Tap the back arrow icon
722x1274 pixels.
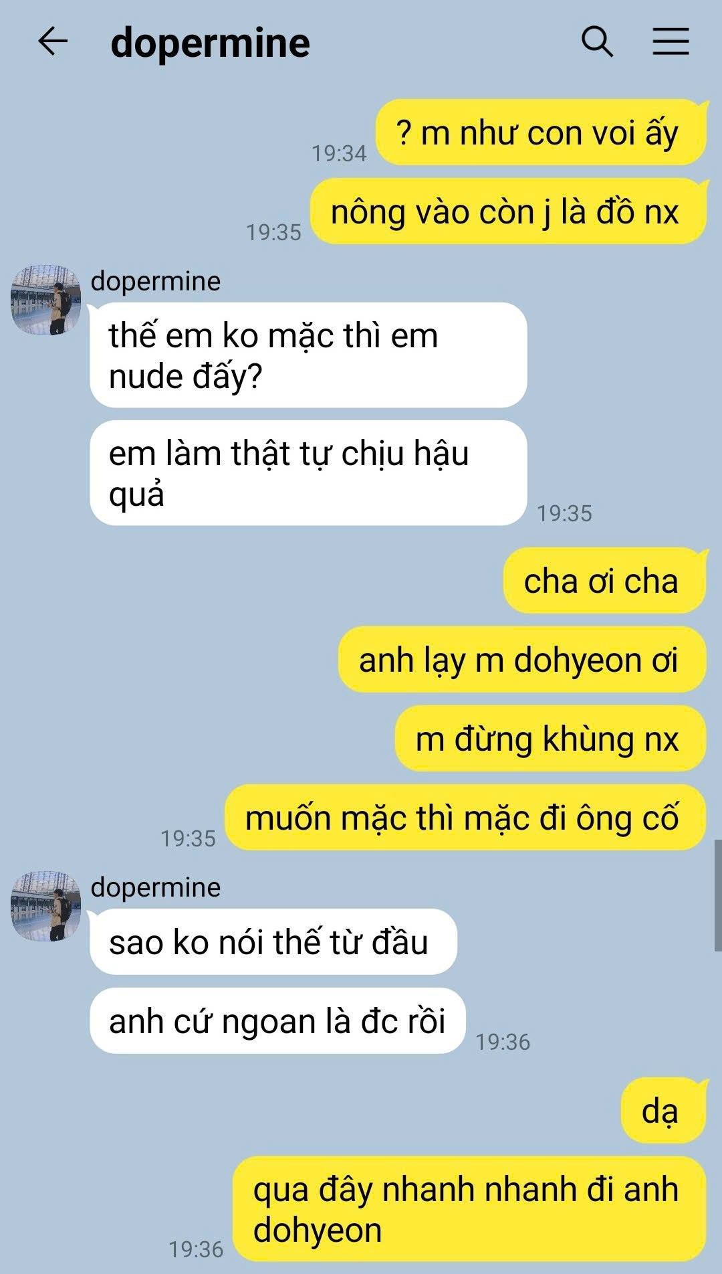(53, 42)
